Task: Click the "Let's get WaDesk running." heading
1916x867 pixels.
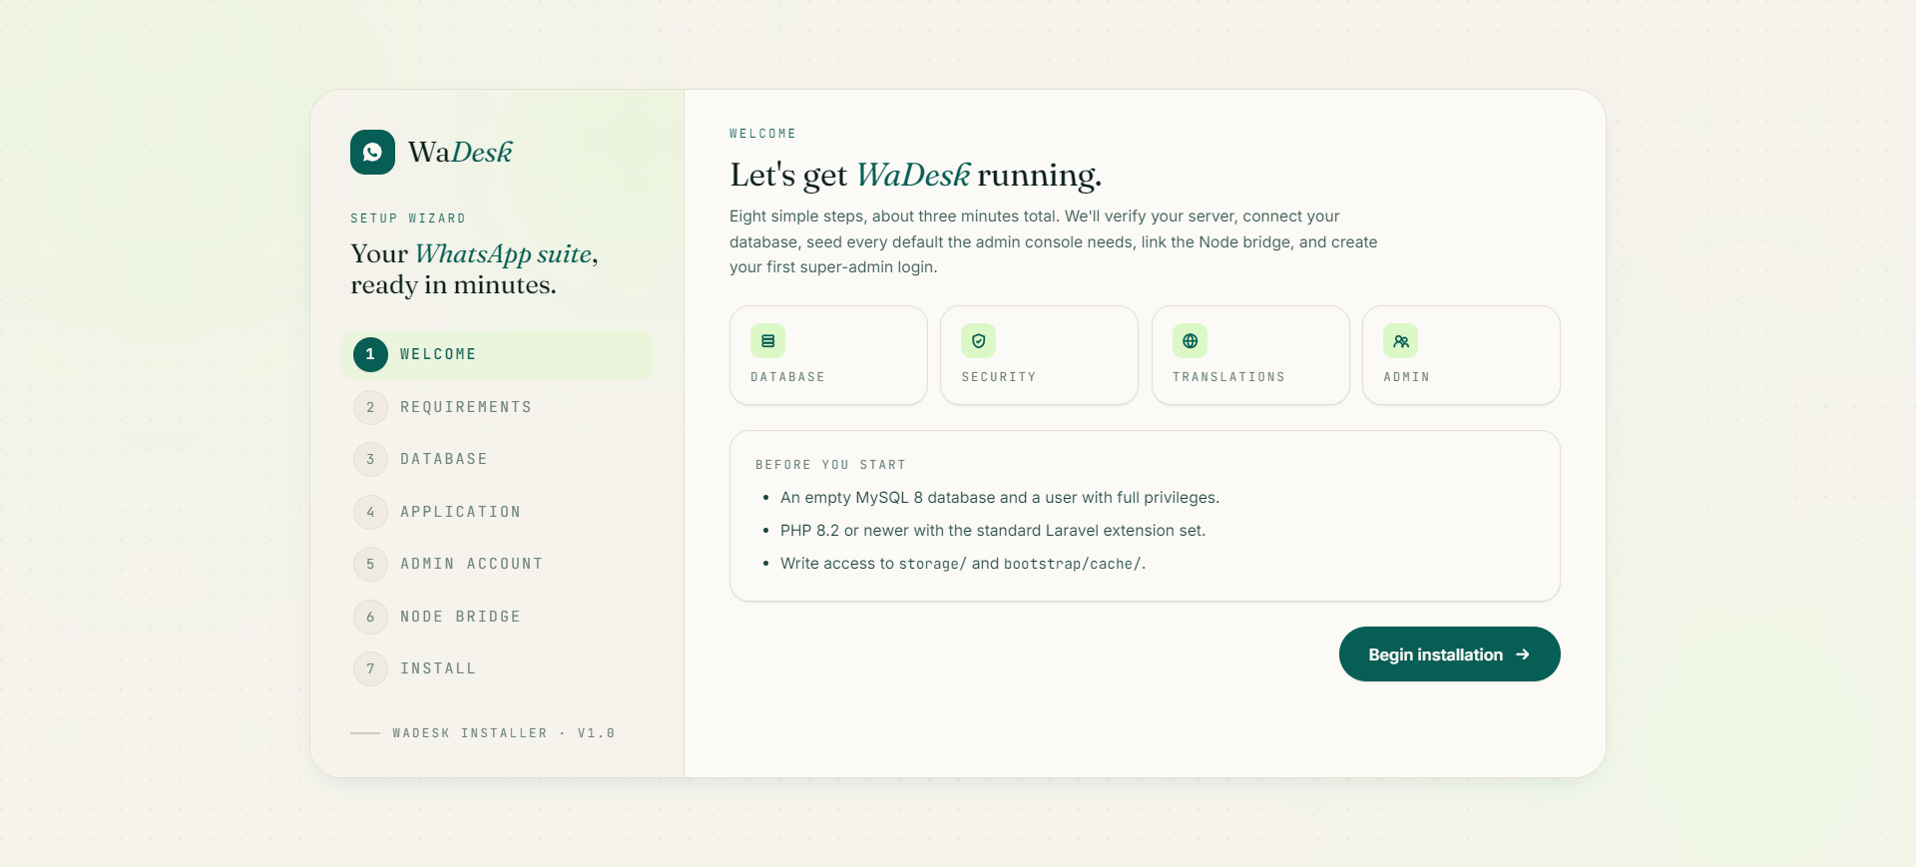Action: pyautogui.click(x=915, y=175)
